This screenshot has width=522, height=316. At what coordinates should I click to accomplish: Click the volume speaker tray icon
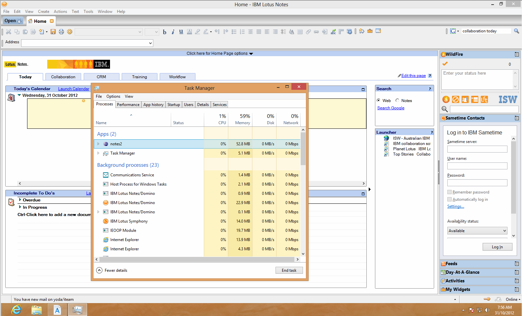[x=487, y=310]
